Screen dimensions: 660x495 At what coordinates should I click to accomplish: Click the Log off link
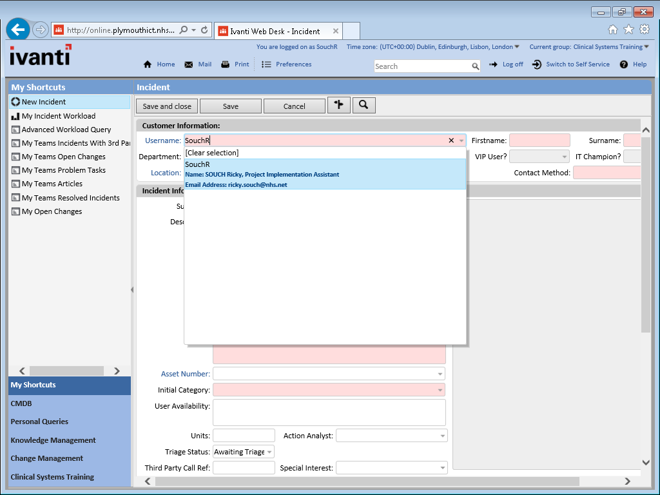coord(512,64)
